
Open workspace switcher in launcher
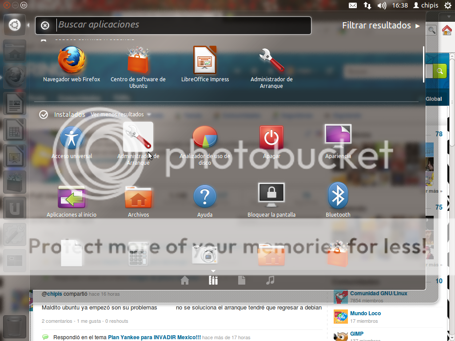15,260
